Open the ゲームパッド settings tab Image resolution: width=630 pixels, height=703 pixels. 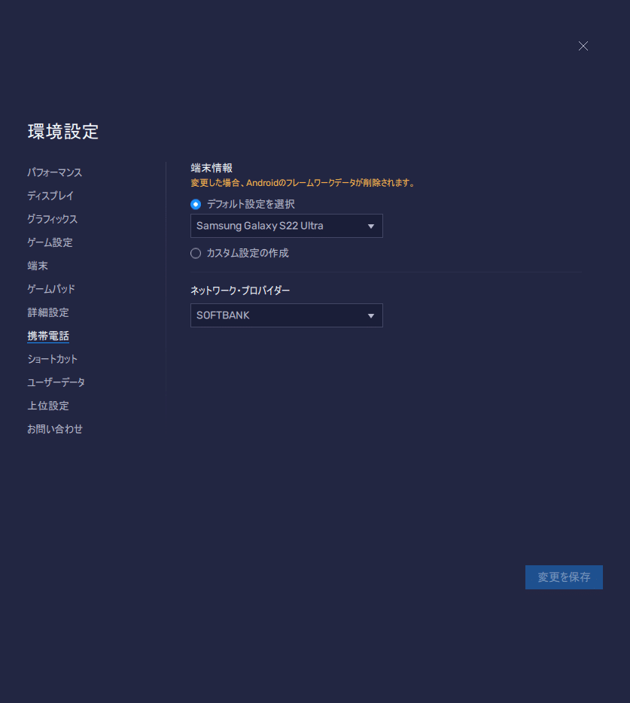point(51,289)
